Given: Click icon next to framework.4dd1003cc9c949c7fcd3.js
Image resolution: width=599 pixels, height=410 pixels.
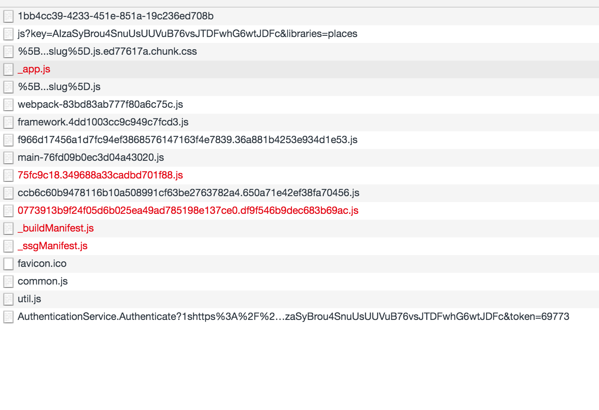Looking at the screenshot, I should tap(8, 122).
